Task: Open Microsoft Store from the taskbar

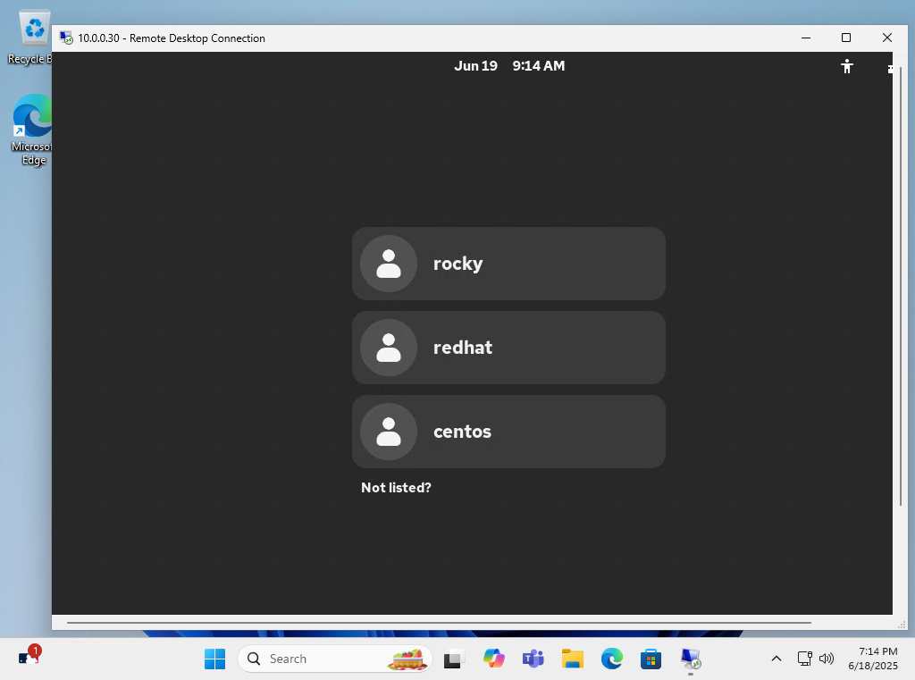Action: click(x=651, y=659)
